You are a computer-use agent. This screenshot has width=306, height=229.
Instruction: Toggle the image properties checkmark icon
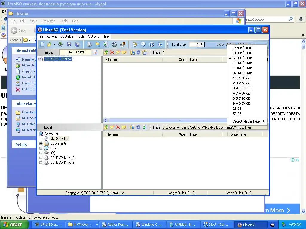(x=95, y=52)
